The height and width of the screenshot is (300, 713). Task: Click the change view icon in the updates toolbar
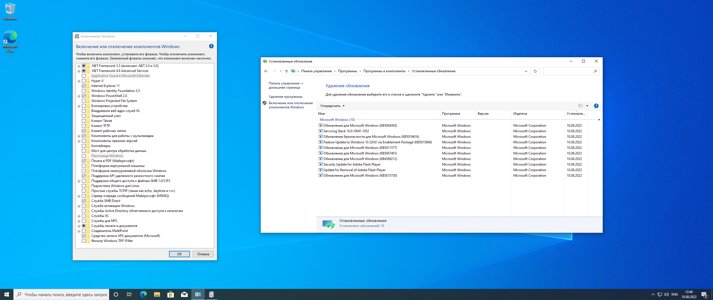(x=581, y=106)
